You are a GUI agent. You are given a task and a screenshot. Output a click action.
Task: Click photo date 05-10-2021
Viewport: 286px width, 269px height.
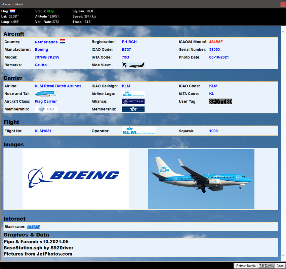click(x=219, y=57)
